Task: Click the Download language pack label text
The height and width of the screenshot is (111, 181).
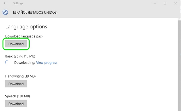Action: (x=24, y=36)
